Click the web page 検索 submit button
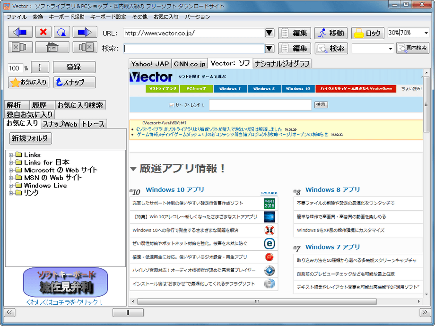Image resolution: width=435 pixels, height=326 pixels. [321, 104]
